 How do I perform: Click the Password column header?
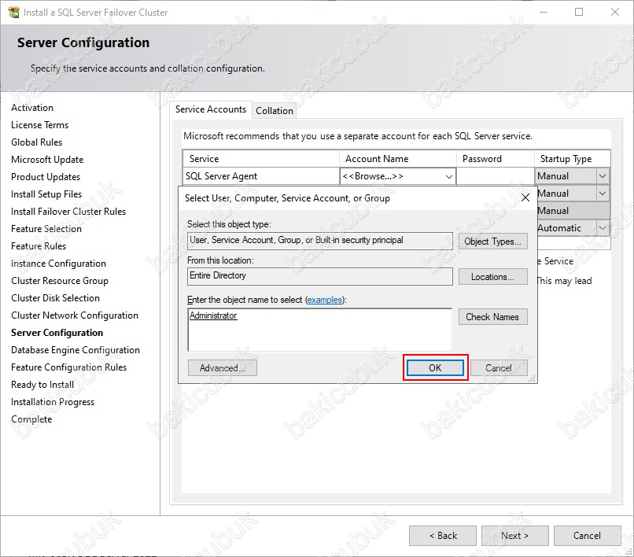pyautogui.click(x=496, y=159)
